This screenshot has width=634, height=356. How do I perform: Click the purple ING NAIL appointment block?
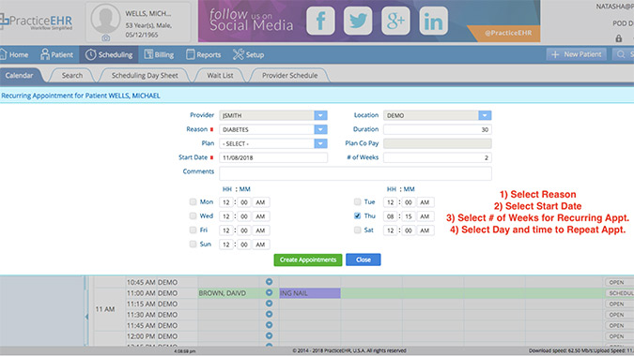point(310,293)
